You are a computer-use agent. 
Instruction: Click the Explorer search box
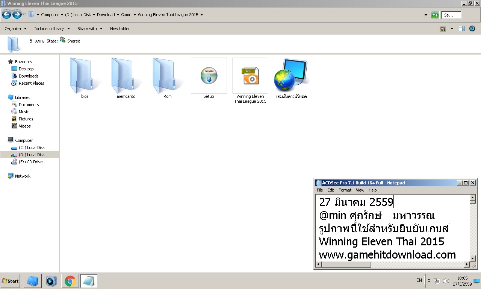pos(451,15)
